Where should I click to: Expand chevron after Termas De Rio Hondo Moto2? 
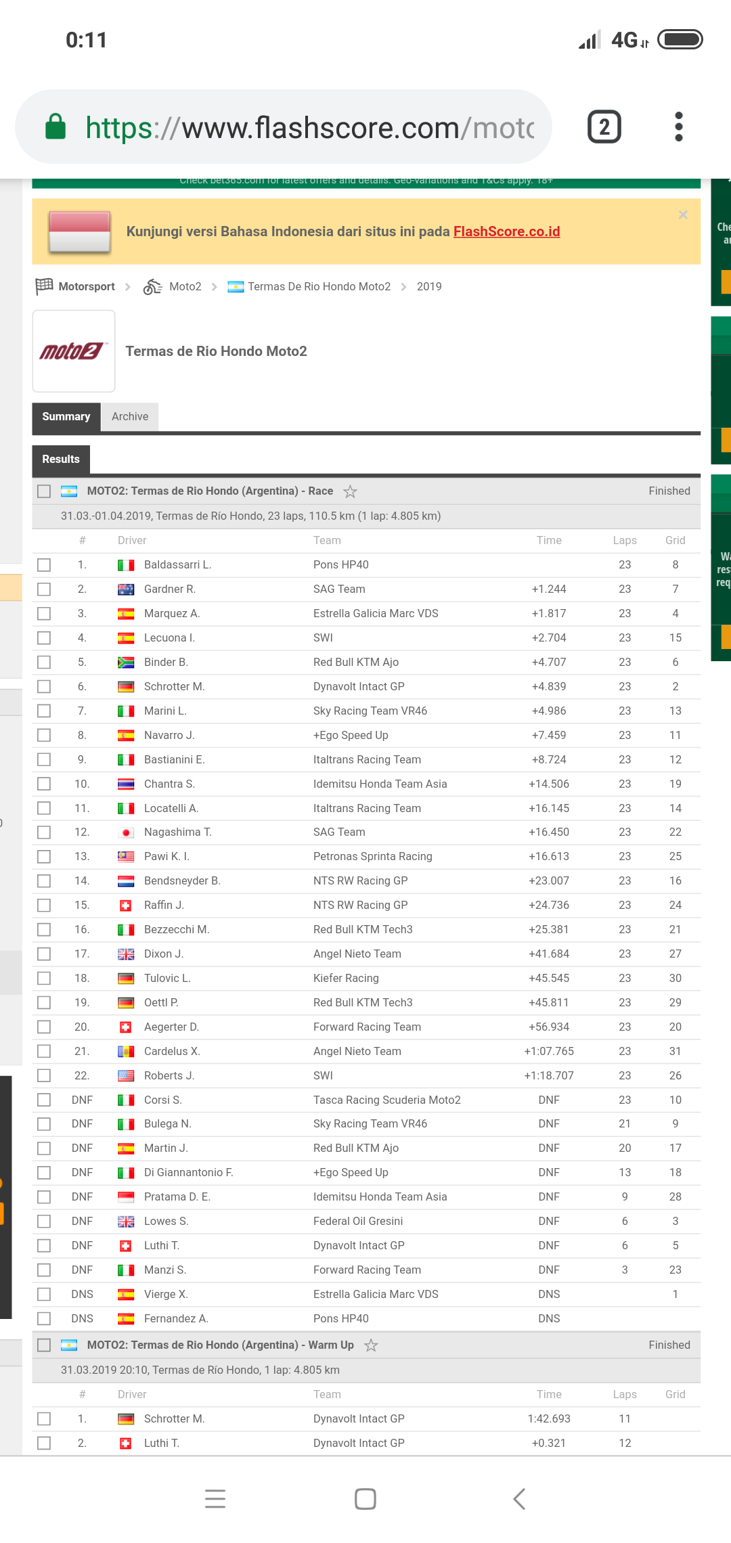coord(403,287)
